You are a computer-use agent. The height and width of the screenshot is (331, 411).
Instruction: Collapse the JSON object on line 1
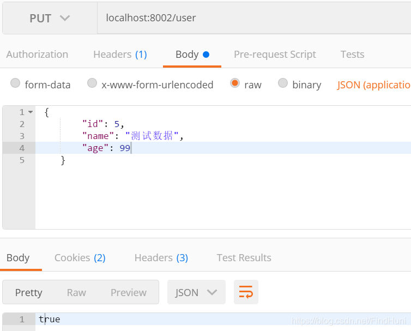pyautogui.click(x=31, y=112)
